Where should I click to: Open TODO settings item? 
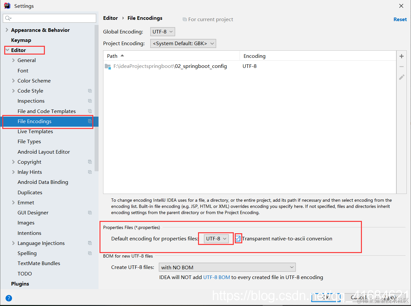click(25, 274)
